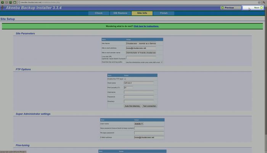
Task: Click the browser address bar URL
Action: tap(40, 2)
